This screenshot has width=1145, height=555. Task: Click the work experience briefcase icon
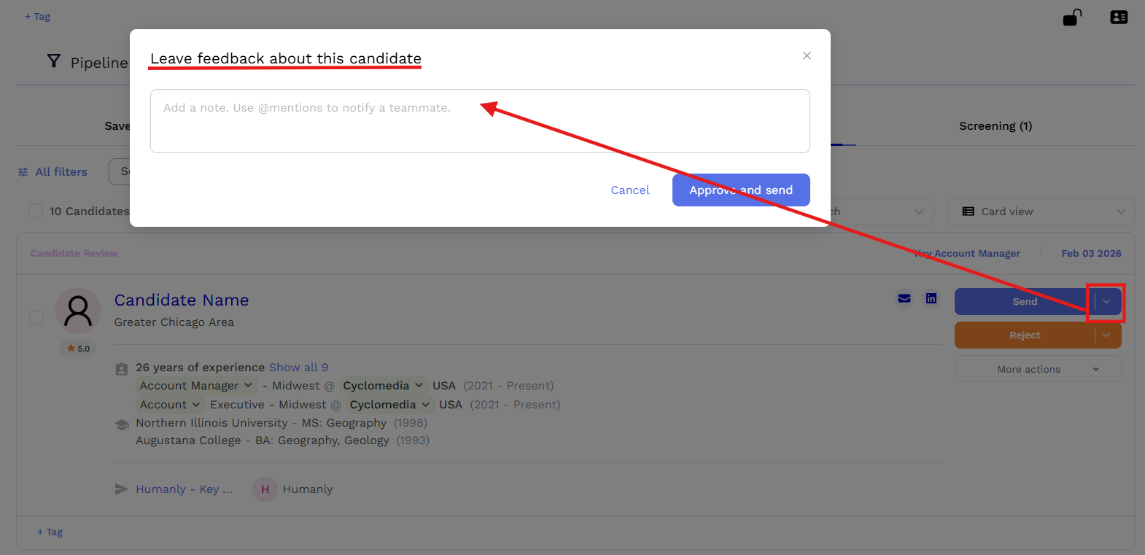[122, 369]
